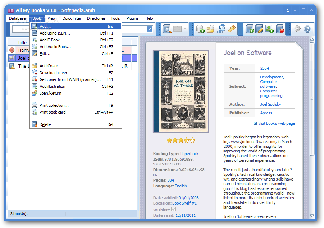Choose Edit... in the Book menu
The image size is (324, 228).
tap(76, 54)
